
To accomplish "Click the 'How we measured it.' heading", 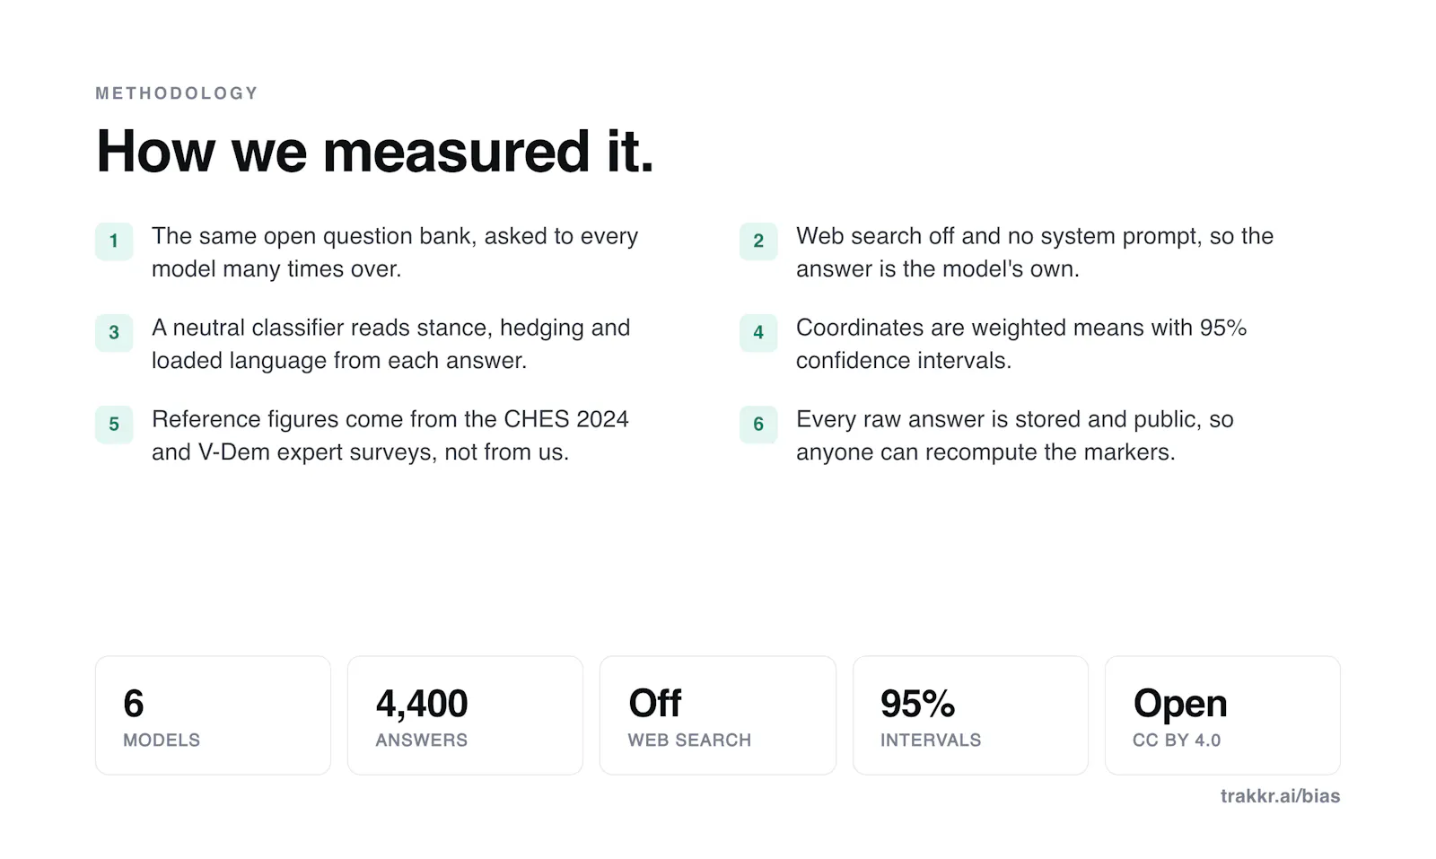I will (375, 151).
